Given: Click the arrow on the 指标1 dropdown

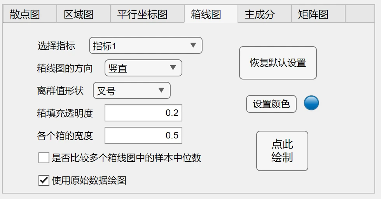Looking at the screenshot, I should click(193, 46).
